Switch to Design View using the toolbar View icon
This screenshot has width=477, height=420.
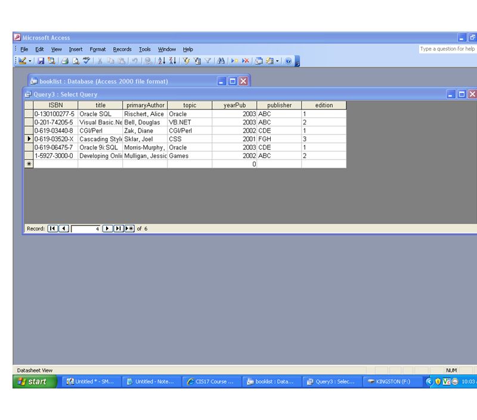22,61
